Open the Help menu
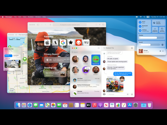 point(44,17)
